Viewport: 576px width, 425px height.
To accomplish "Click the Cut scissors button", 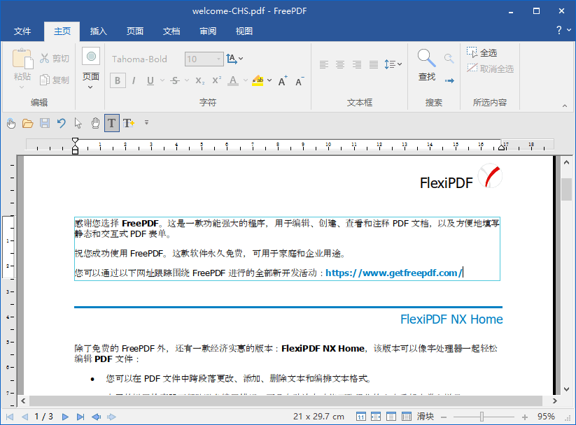I will 55,58.
